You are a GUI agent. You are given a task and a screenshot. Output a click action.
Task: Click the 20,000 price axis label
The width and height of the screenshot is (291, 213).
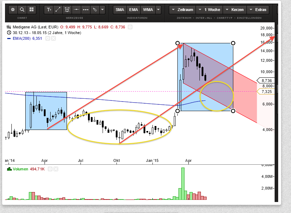(266, 28)
